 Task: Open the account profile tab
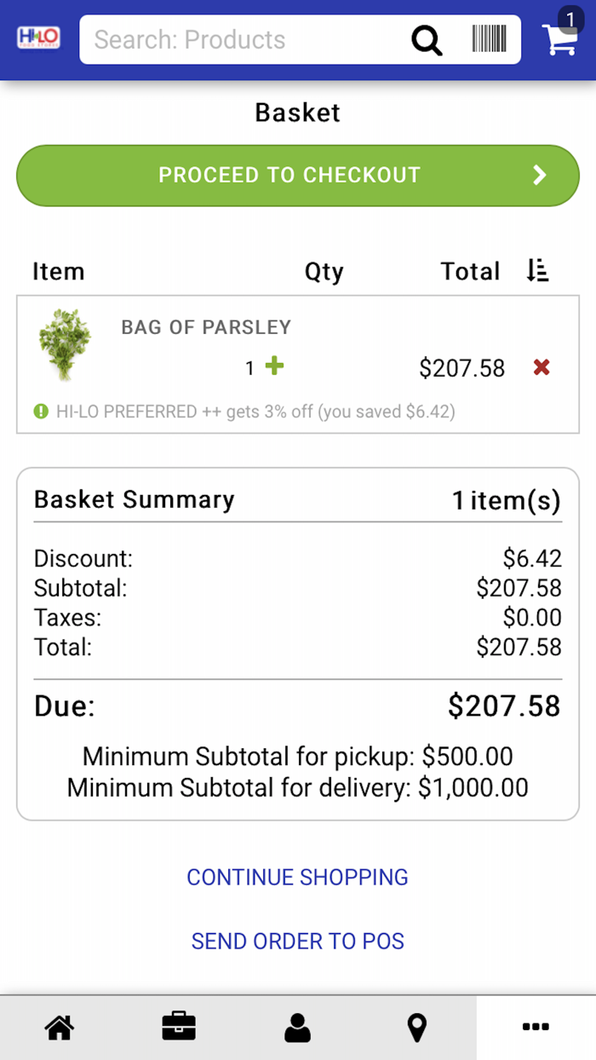297,1028
